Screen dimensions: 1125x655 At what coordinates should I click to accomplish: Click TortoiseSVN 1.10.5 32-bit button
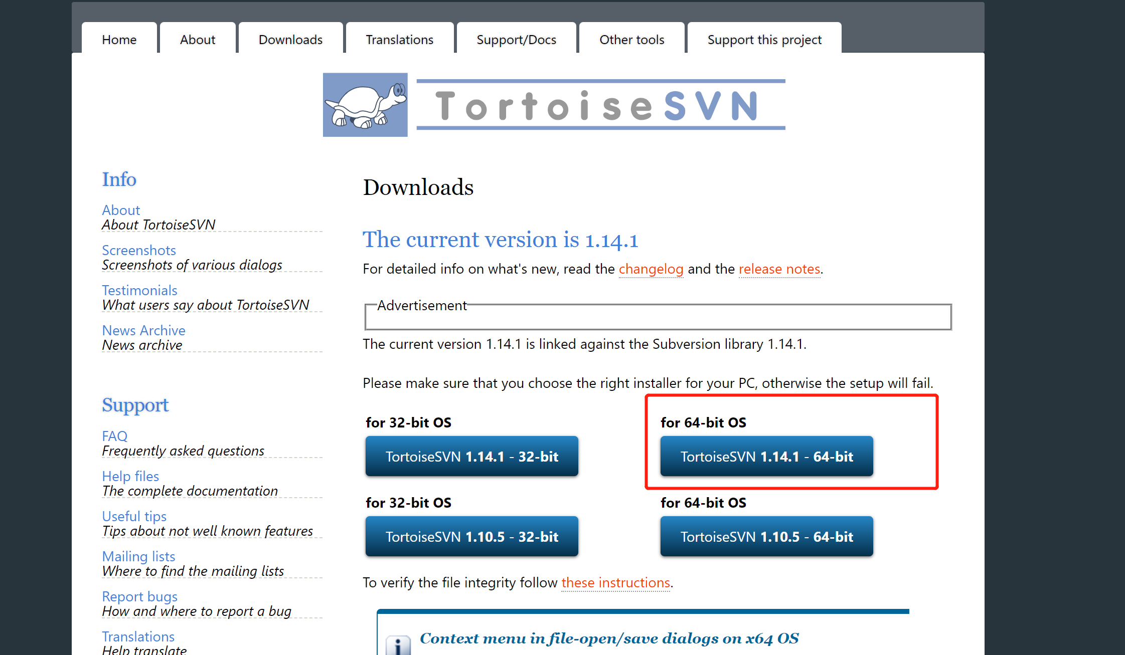471,536
